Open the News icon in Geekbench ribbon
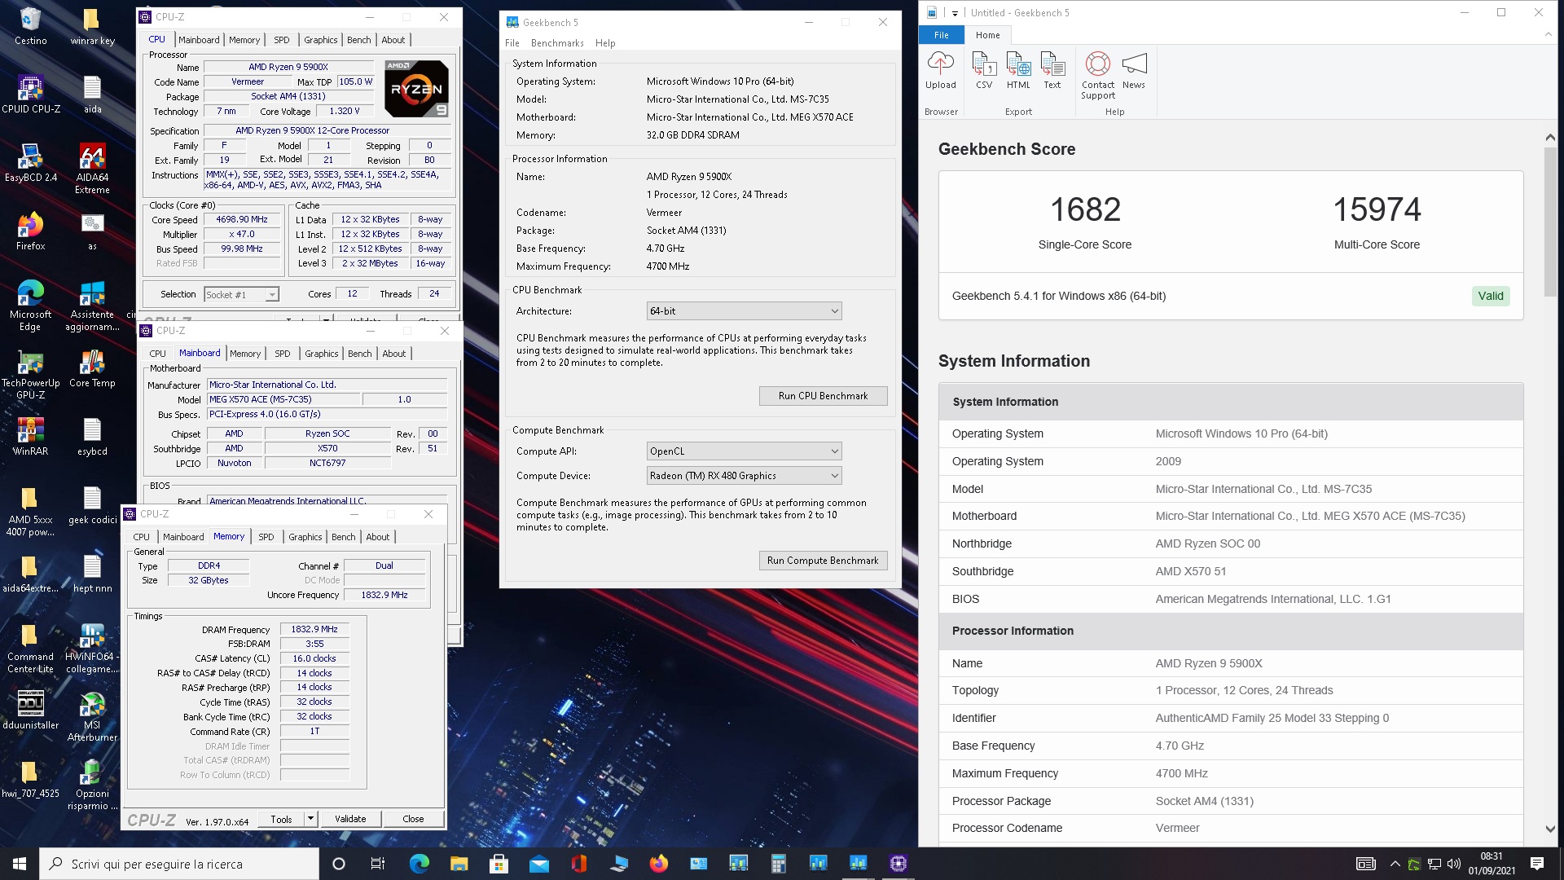 coord(1133,70)
